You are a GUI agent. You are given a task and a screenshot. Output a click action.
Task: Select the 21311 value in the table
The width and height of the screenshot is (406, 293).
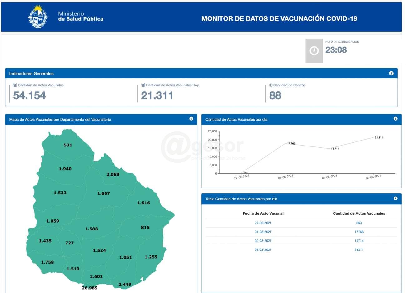[359, 250]
